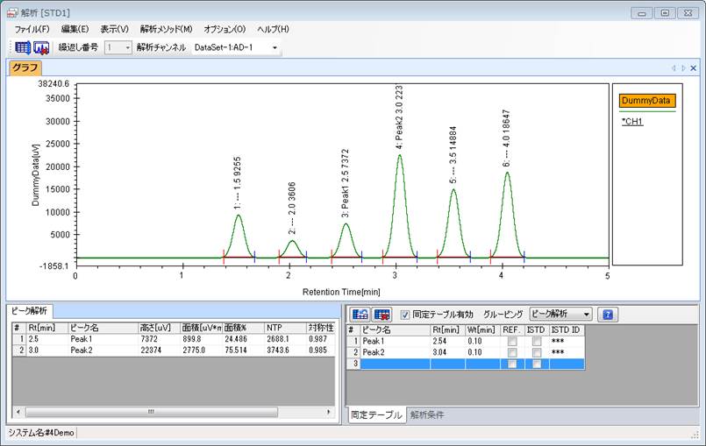Image resolution: width=706 pixels, height=446 pixels.
Task: Click the *CH1 link in legend
Action: [631, 121]
